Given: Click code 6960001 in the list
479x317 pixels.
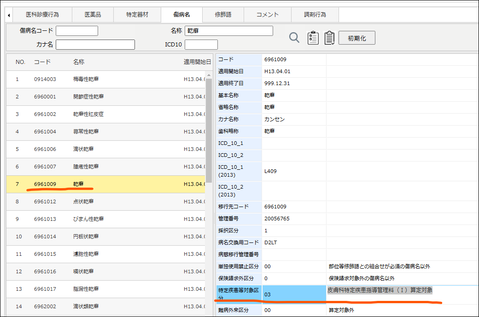Looking at the screenshot, I should (x=45, y=97).
